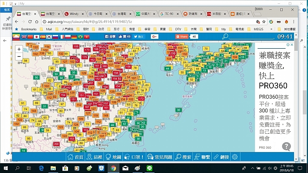This screenshot has width=308, height=173.
Task: Go to Chrome home page icon
Action: [x=36, y=22]
